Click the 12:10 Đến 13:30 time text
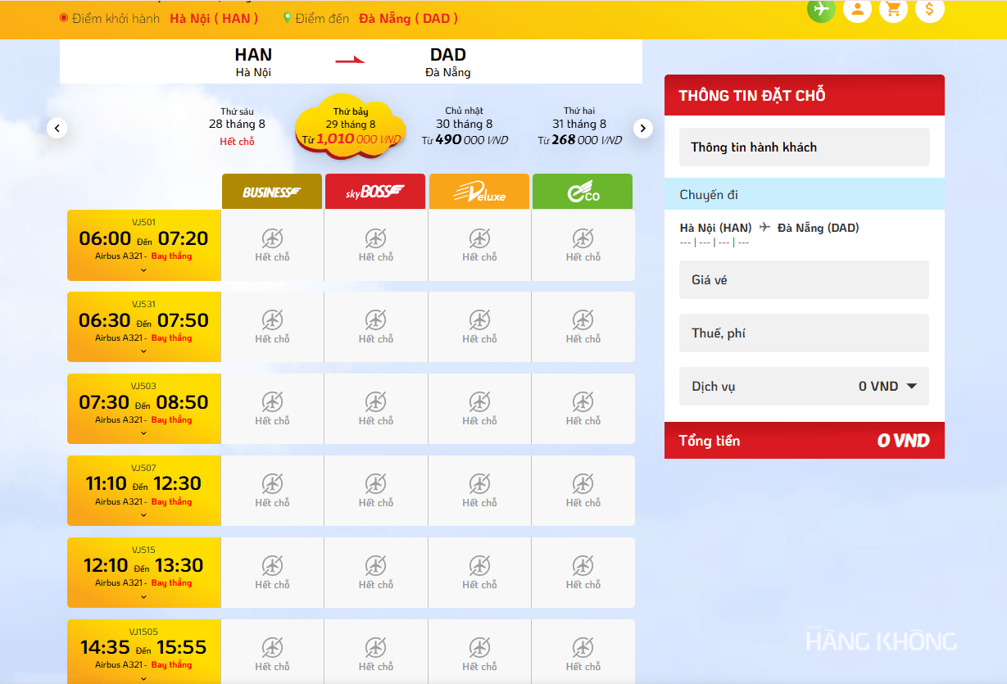 click(x=143, y=565)
